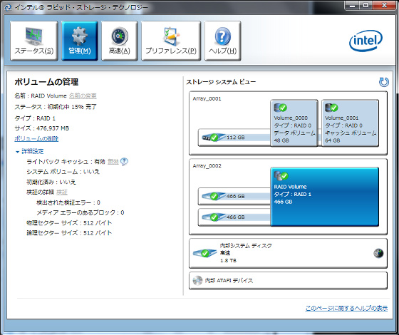Select the RAID Volume RAID 1 box
The width and height of the screenshot is (399, 335).
(324, 197)
